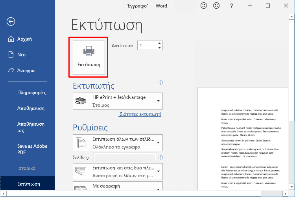This screenshot has width=295, height=197.
Task: Send a smile feedback icon
Action: (x=204, y=6)
